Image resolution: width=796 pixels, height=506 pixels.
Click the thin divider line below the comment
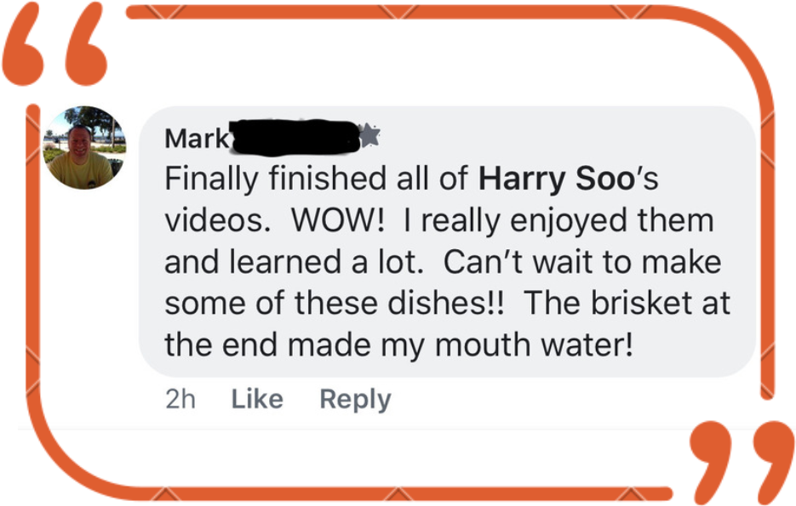[x=383, y=428]
